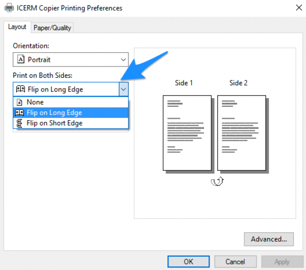Confirm with the OK button

pyautogui.click(x=189, y=262)
